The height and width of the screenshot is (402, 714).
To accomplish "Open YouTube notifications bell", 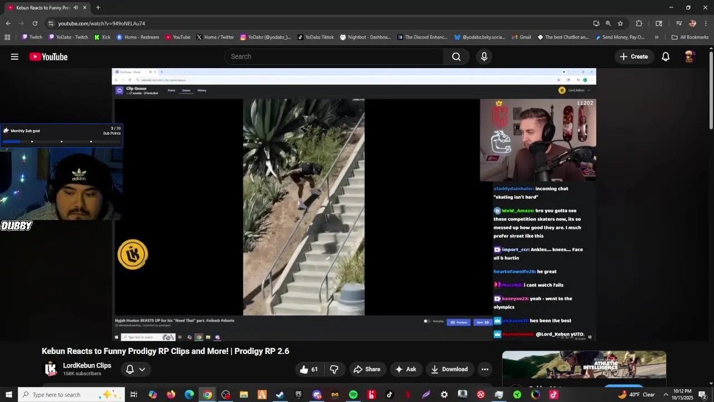I will click(x=665, y=56).
